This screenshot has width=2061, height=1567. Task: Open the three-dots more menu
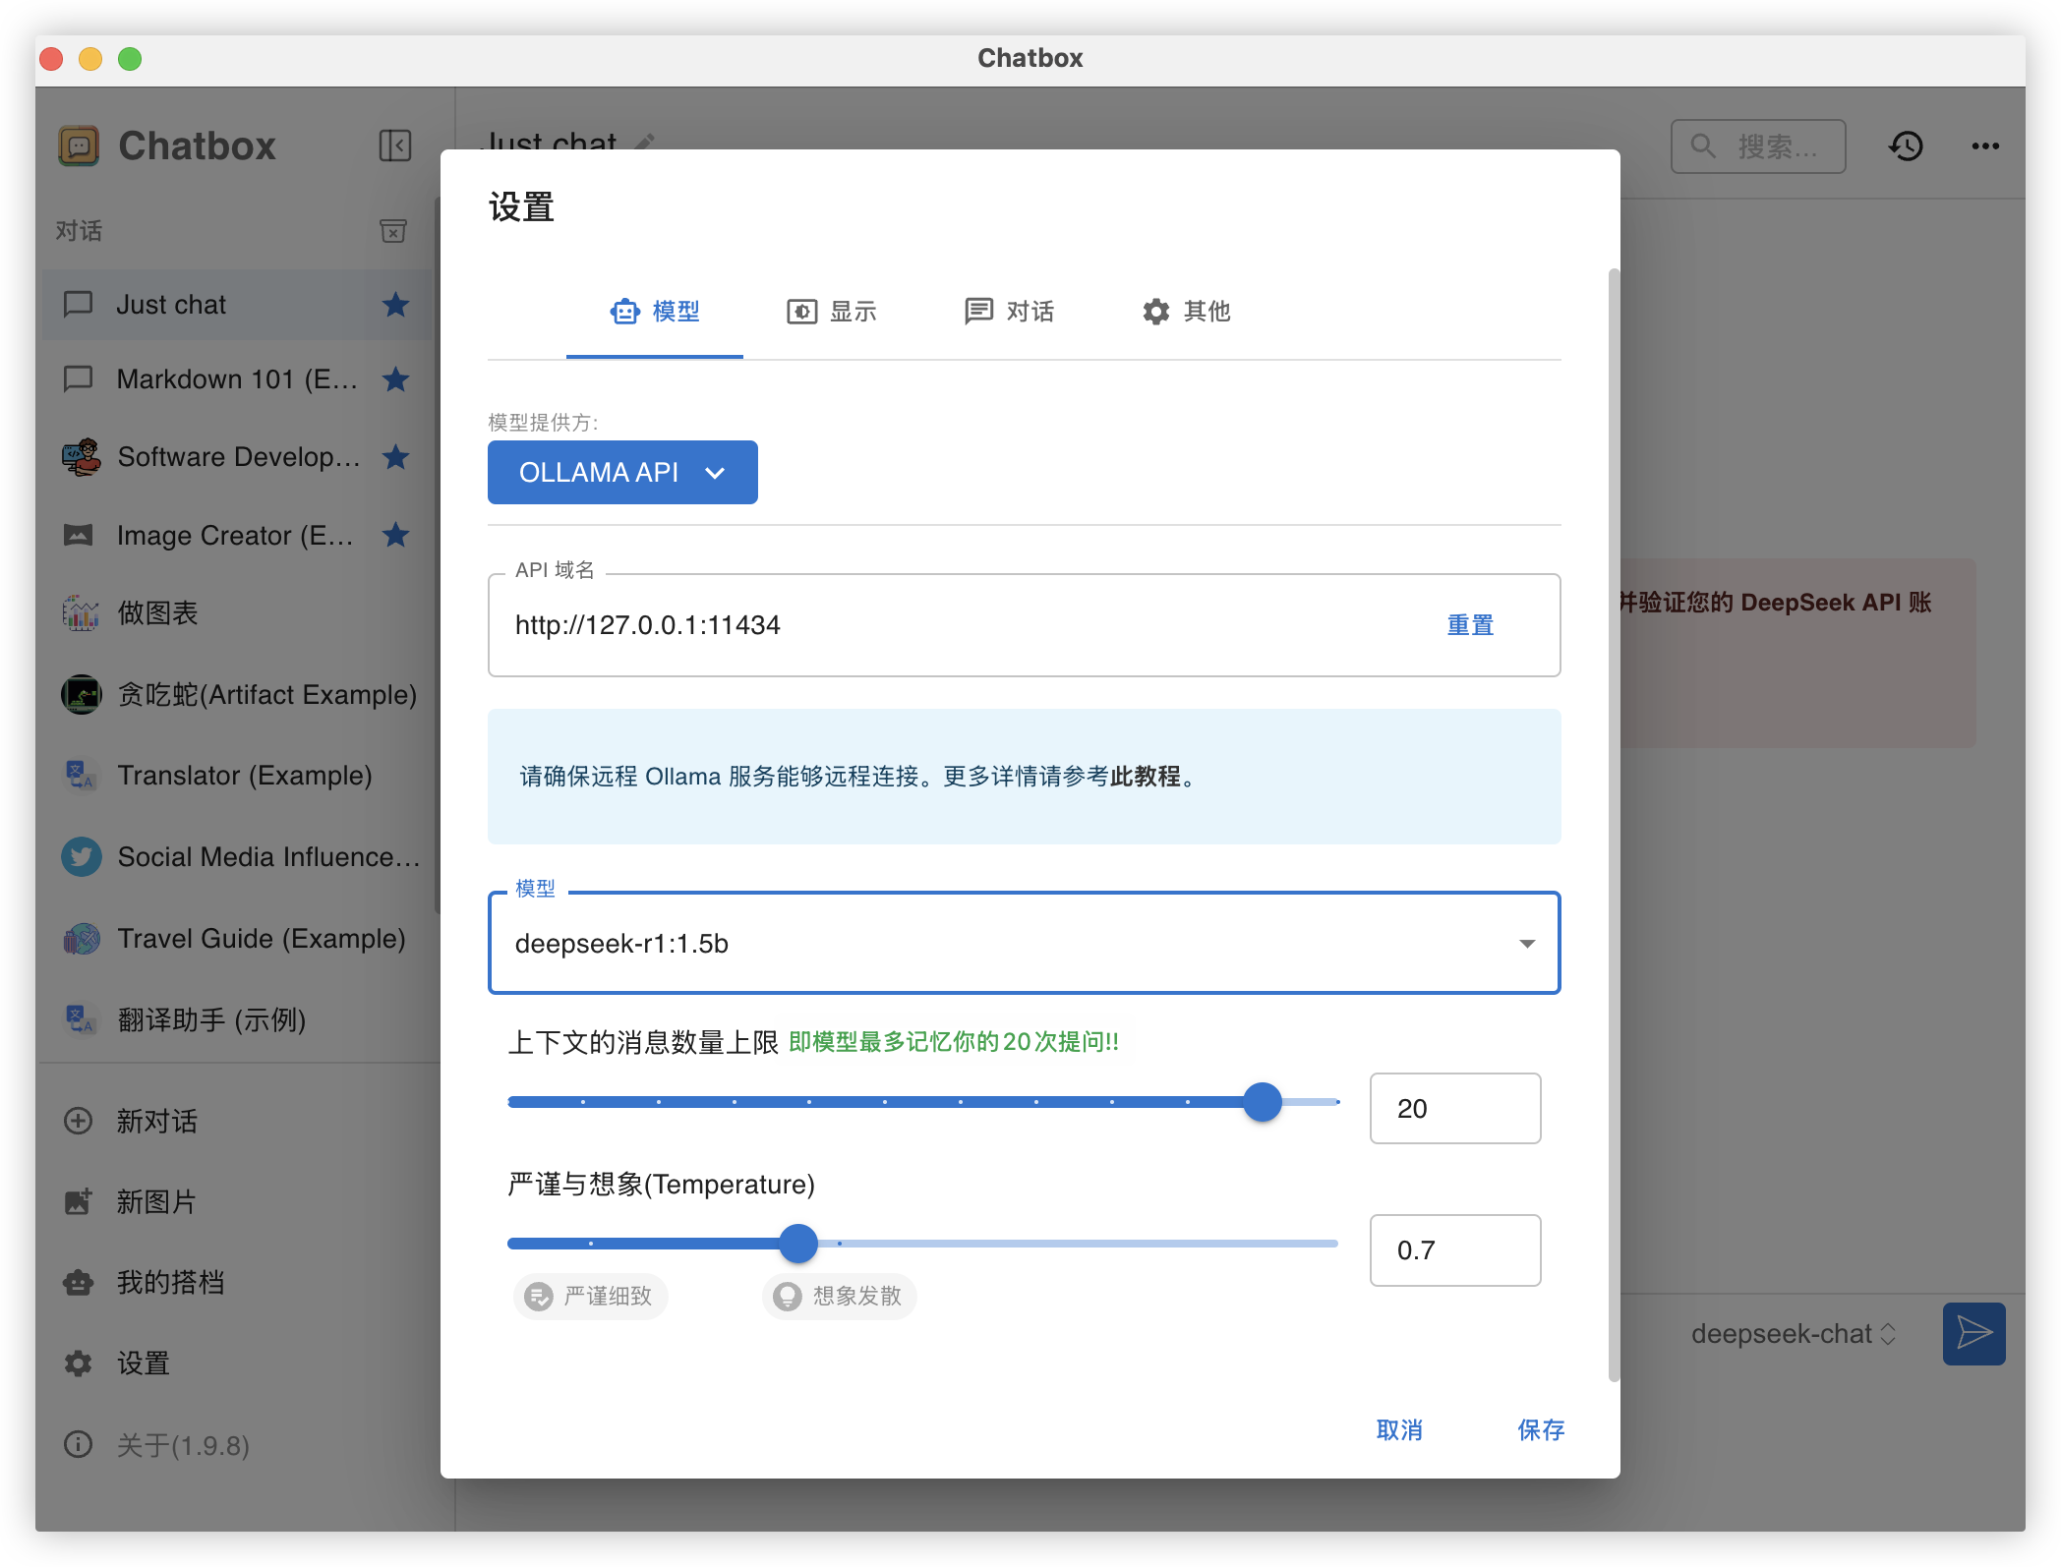(1984, 146)
